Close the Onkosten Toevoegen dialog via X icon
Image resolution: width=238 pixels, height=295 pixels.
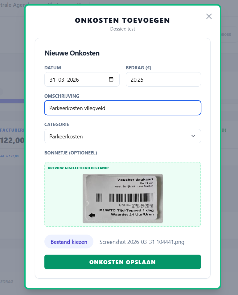pyautogui.click(x=209, y=16)
